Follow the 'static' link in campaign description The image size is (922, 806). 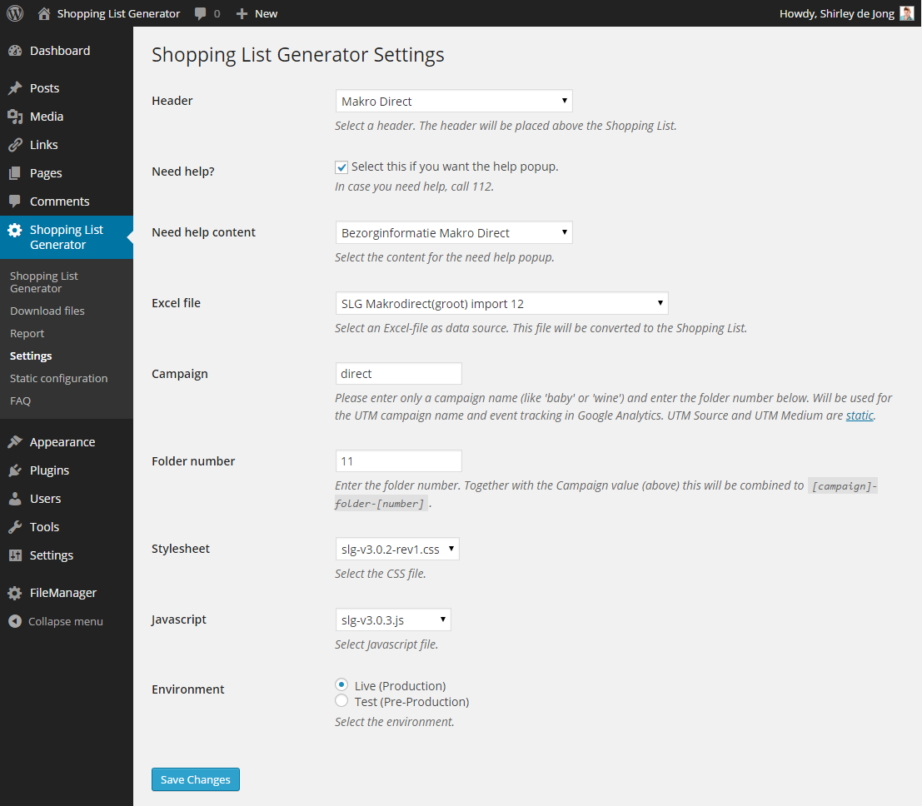(860, 415)
